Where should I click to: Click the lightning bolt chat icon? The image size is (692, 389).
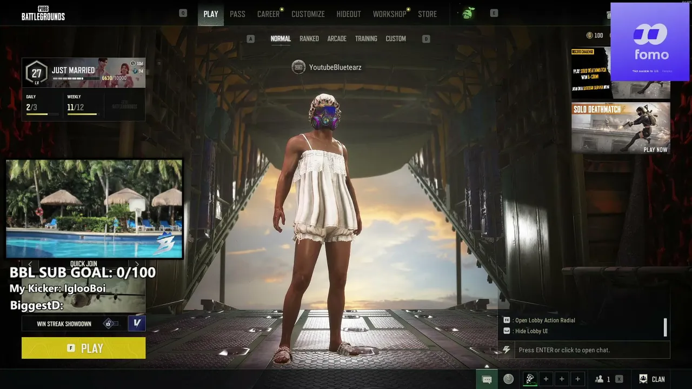point(507,350)
